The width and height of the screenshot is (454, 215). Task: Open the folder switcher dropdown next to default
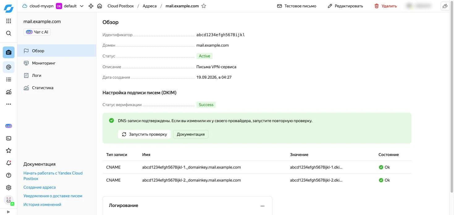point(82,6)
